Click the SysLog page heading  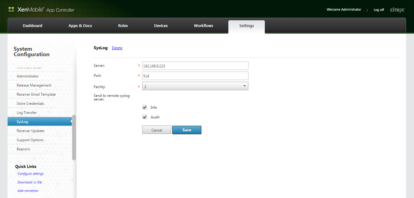[100, 48]
